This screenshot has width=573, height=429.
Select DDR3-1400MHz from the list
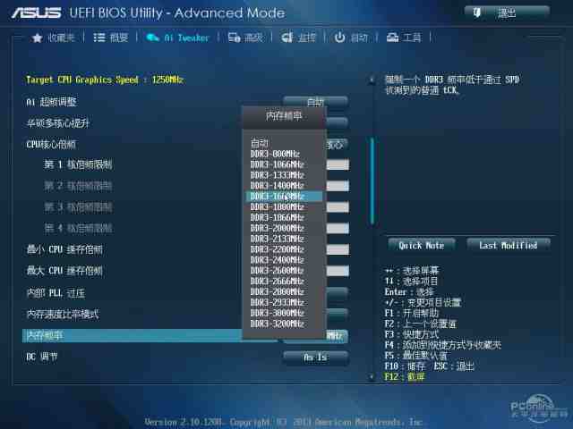(278, 186)
